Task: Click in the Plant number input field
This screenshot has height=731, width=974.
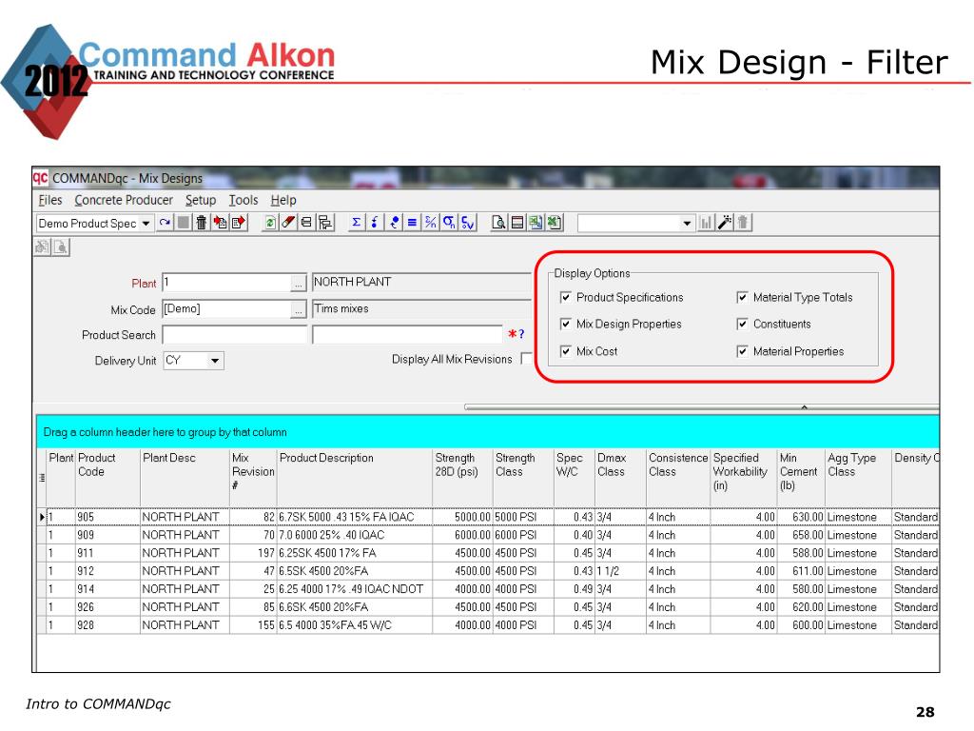Action: tap(226, 282)
